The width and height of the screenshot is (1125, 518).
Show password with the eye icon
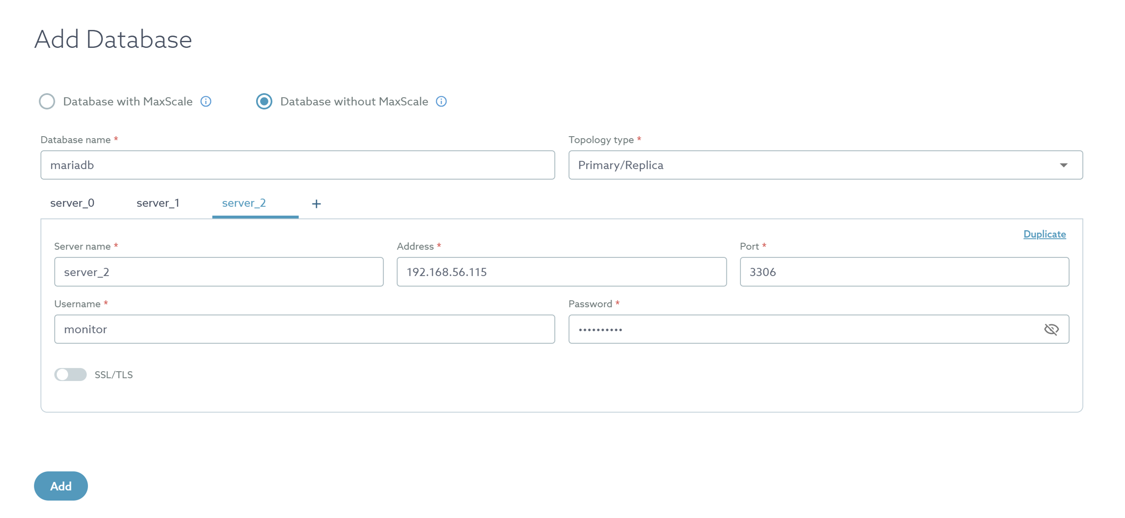pyautogui.click(x=1051, y=329)
